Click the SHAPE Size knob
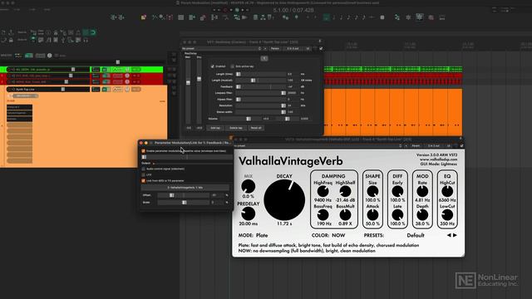 (372, 191)
